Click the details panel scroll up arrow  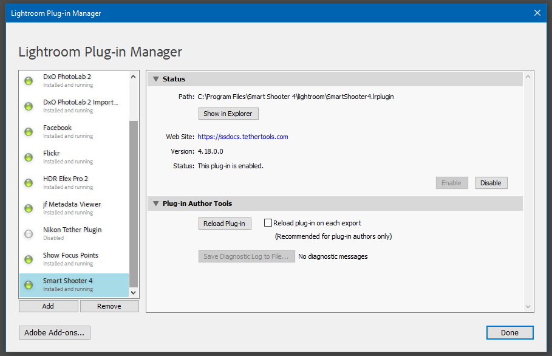click(x=528, y=77)
